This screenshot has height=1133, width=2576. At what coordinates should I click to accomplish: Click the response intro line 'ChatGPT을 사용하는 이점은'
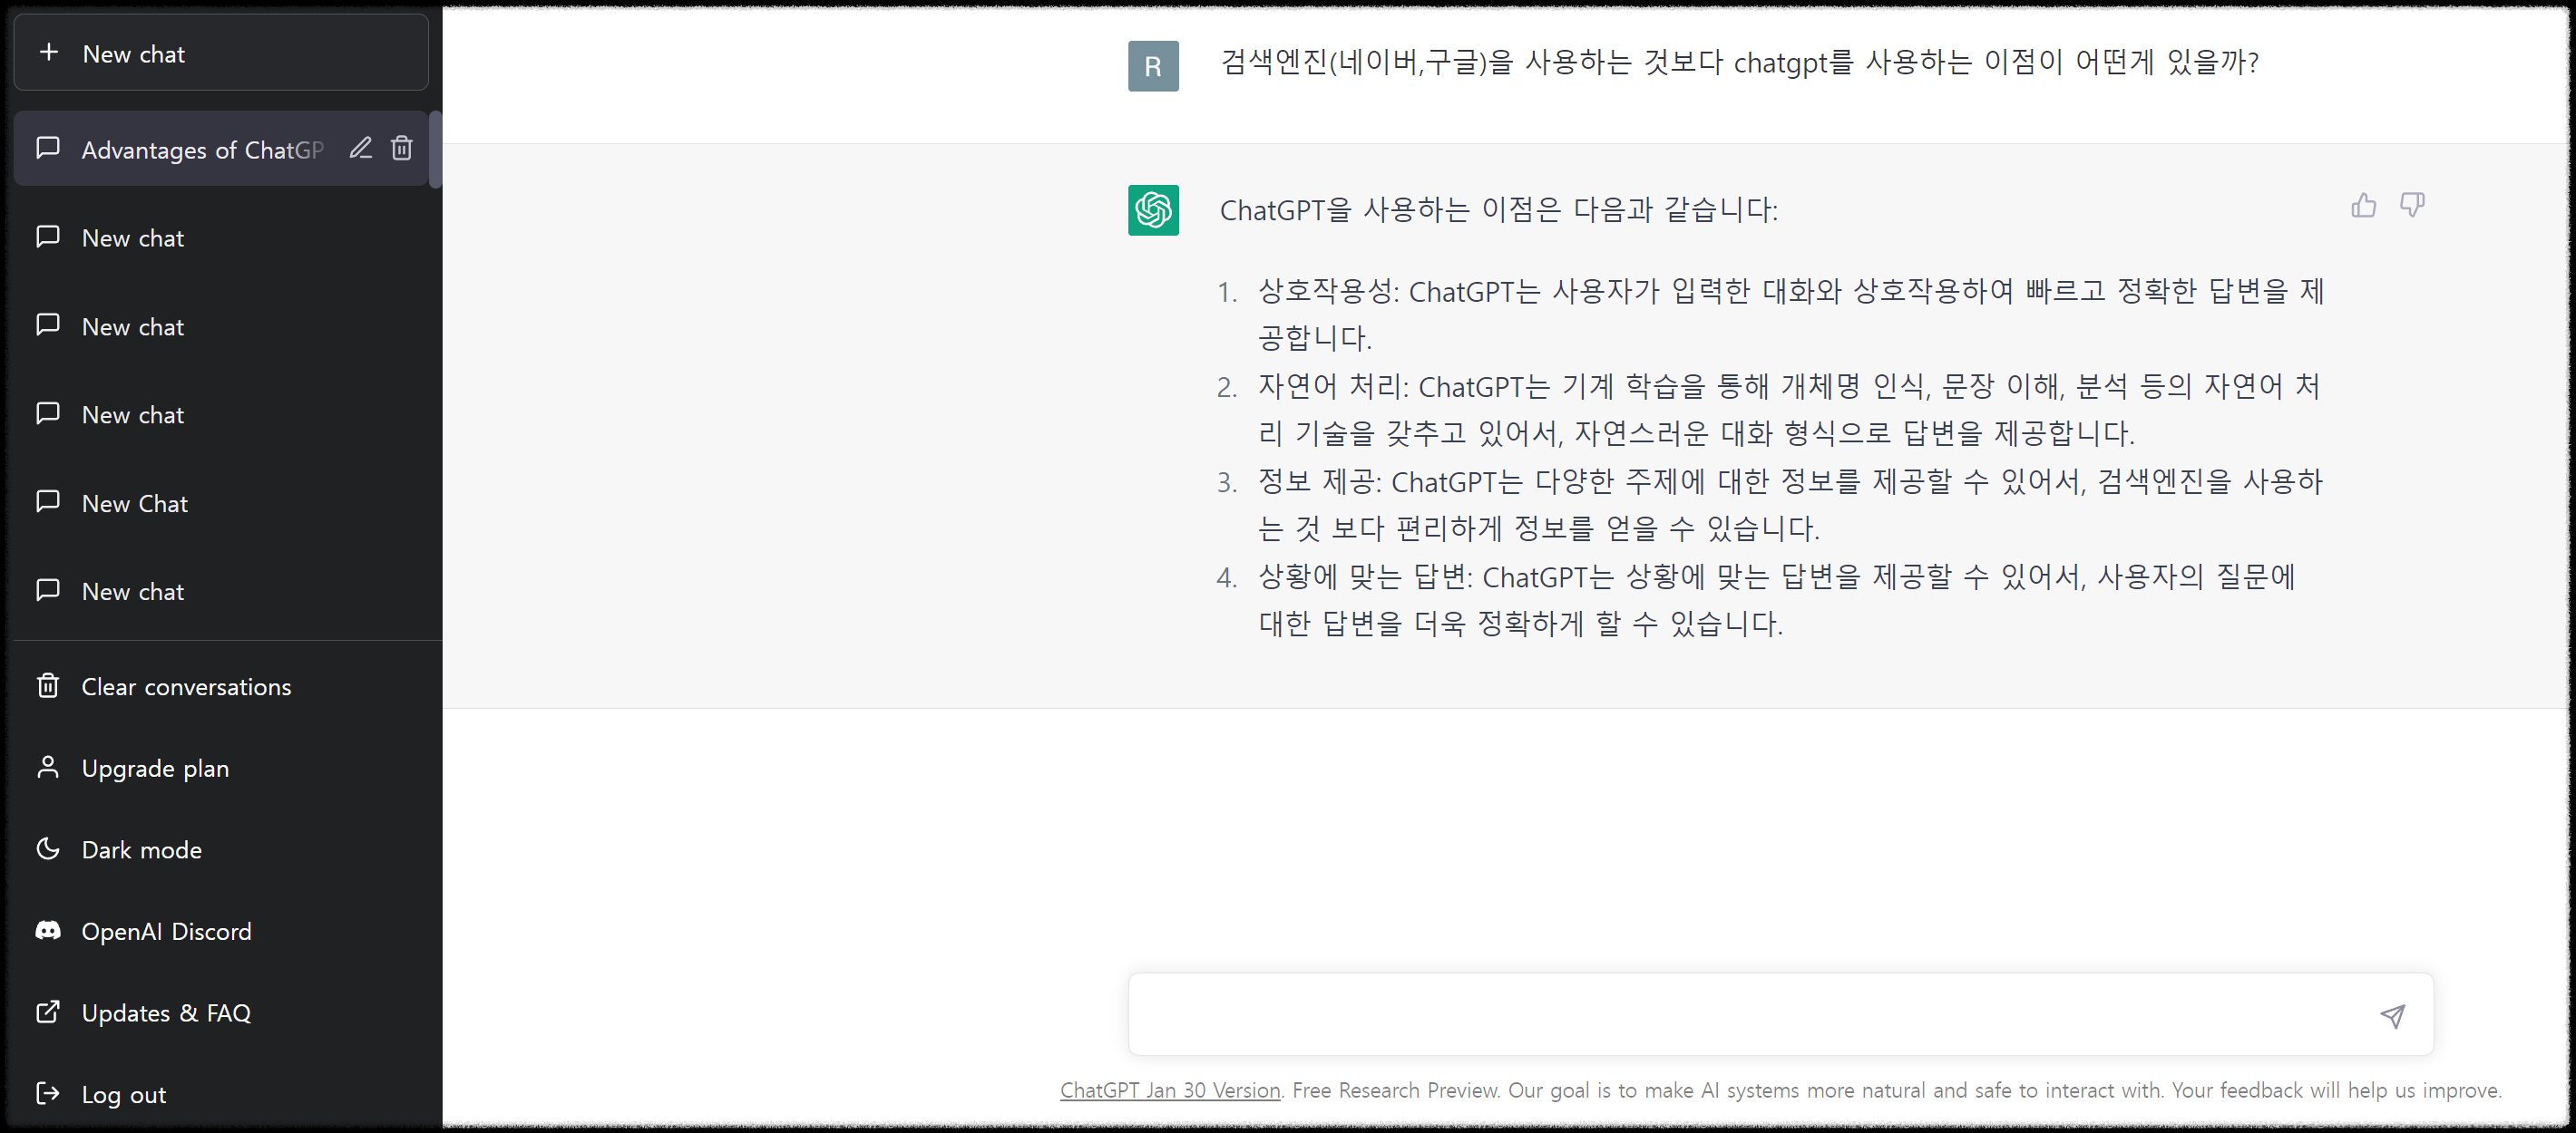pos(1499,209)
